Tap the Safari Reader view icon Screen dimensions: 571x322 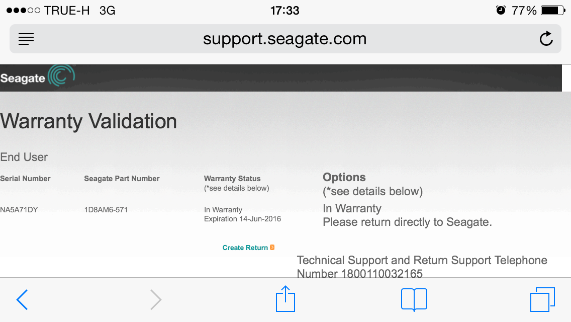tap(26, 39)
